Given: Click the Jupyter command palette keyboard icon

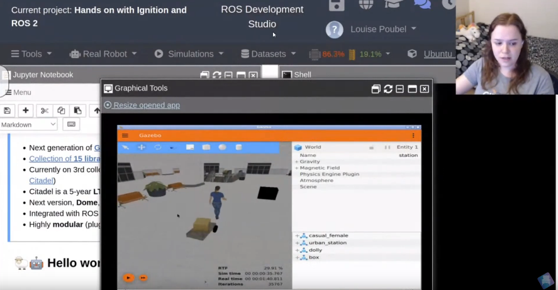Looking at the screenshot, I should point(71,124).
